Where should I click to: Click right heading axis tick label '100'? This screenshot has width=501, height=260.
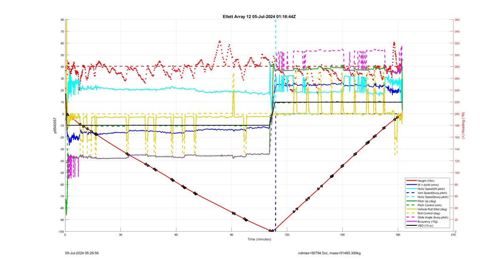[457, 173]
